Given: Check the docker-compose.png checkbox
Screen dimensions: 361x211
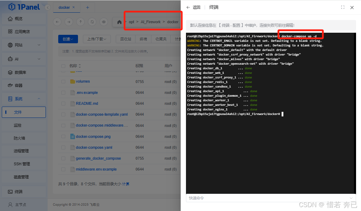Looking at the screenshot, I should [x=63, y=136].
